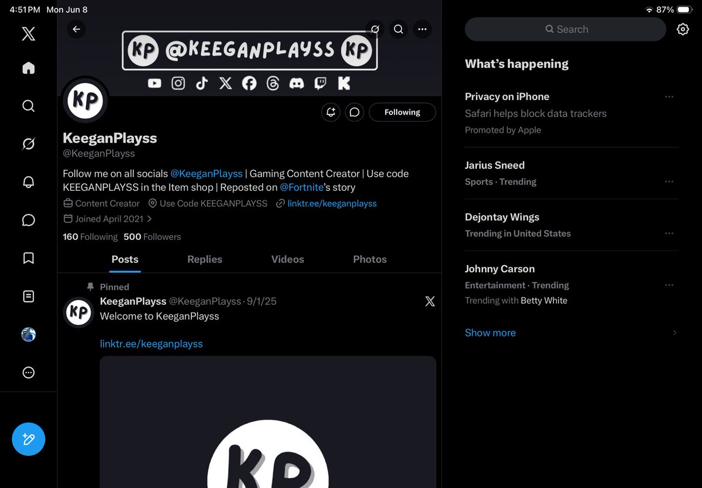702x488 pixels.
Task: Open Messages chat bubble in the sidebar
Action: click(x=28, y=220)
